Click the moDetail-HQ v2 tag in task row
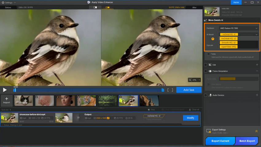This screenshot has width=261, height=147. tap(154, 116)
